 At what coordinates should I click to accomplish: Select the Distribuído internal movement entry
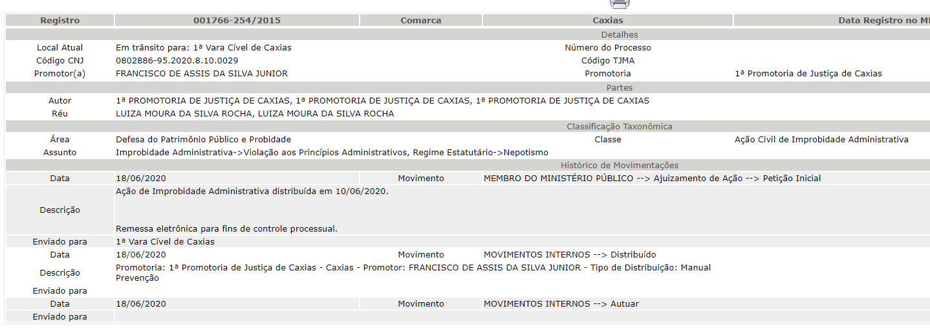[x=569, y=255]
